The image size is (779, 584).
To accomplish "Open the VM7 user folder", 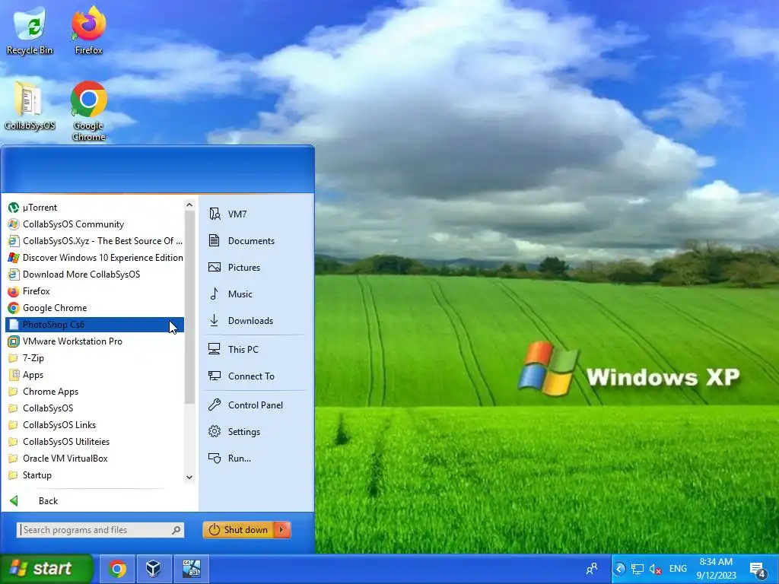I will [x=256, y=214].
